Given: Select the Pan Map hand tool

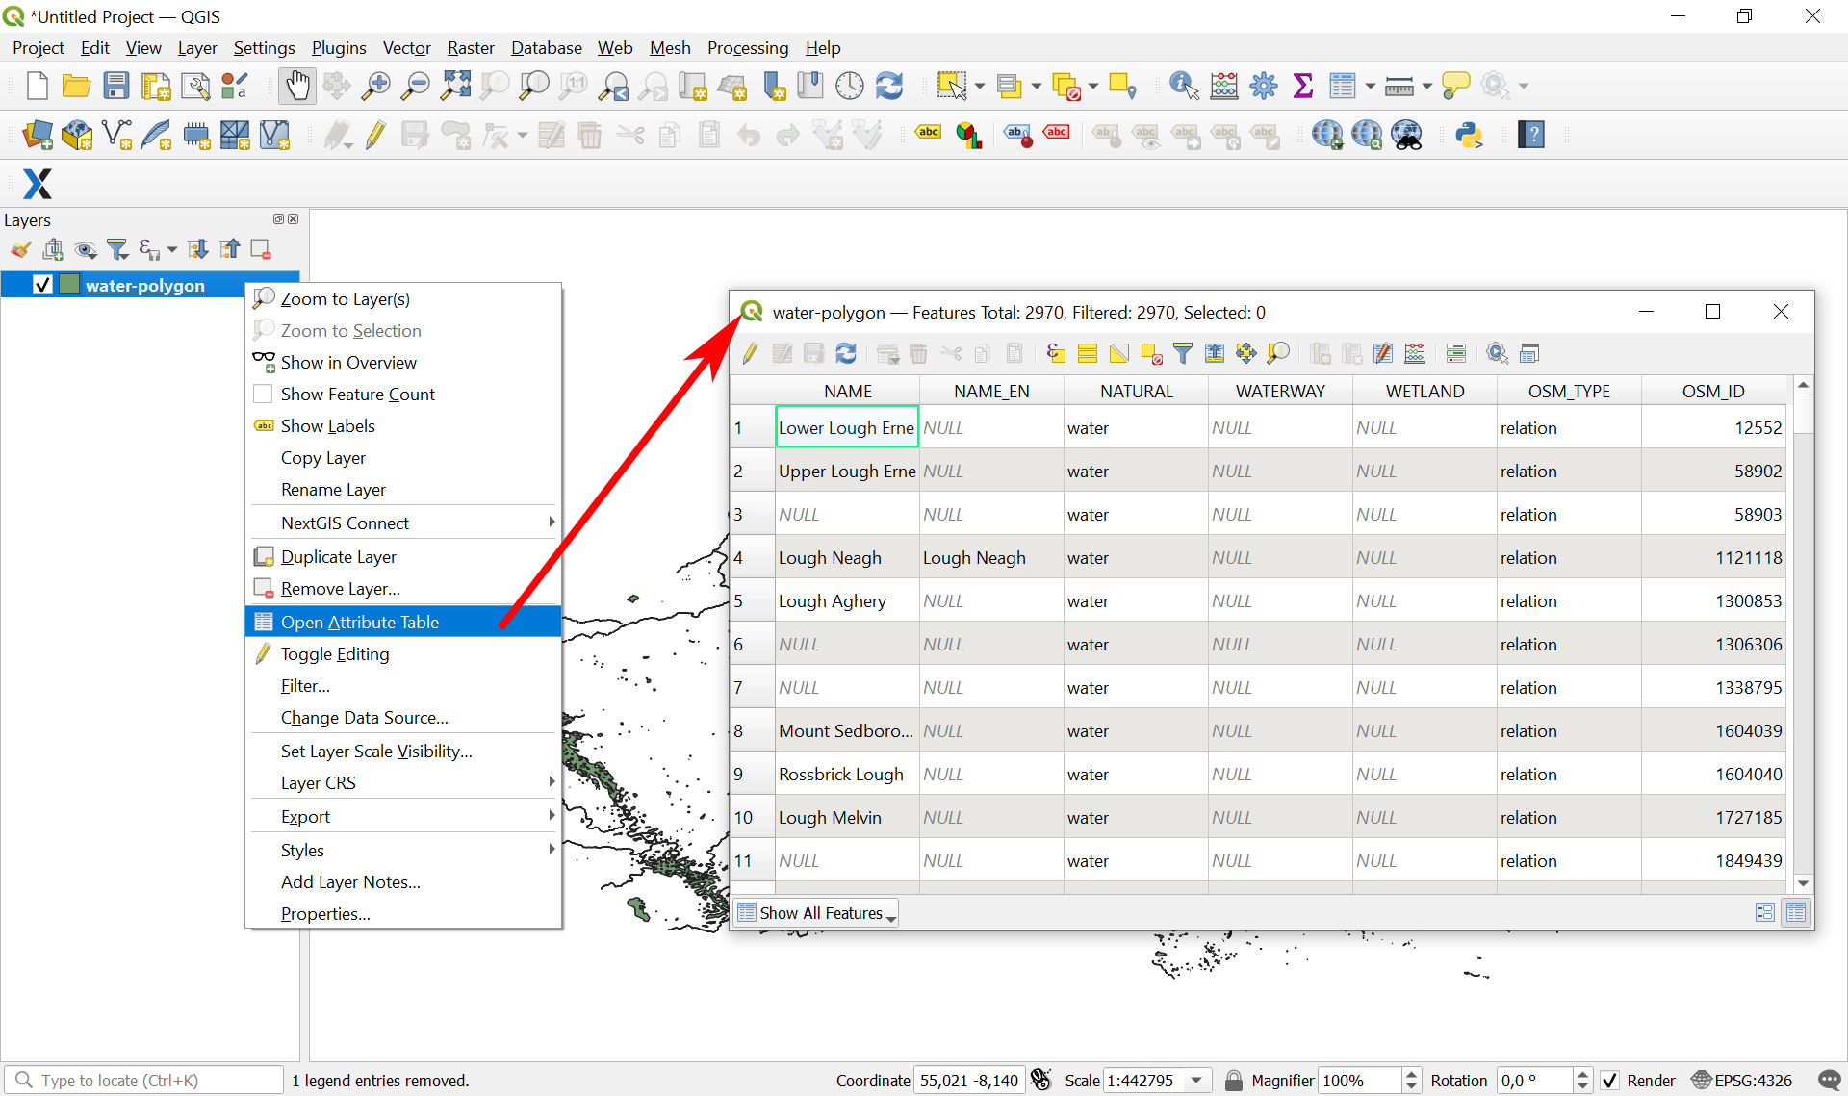Looking at the screenshot, I should point(297,86).
